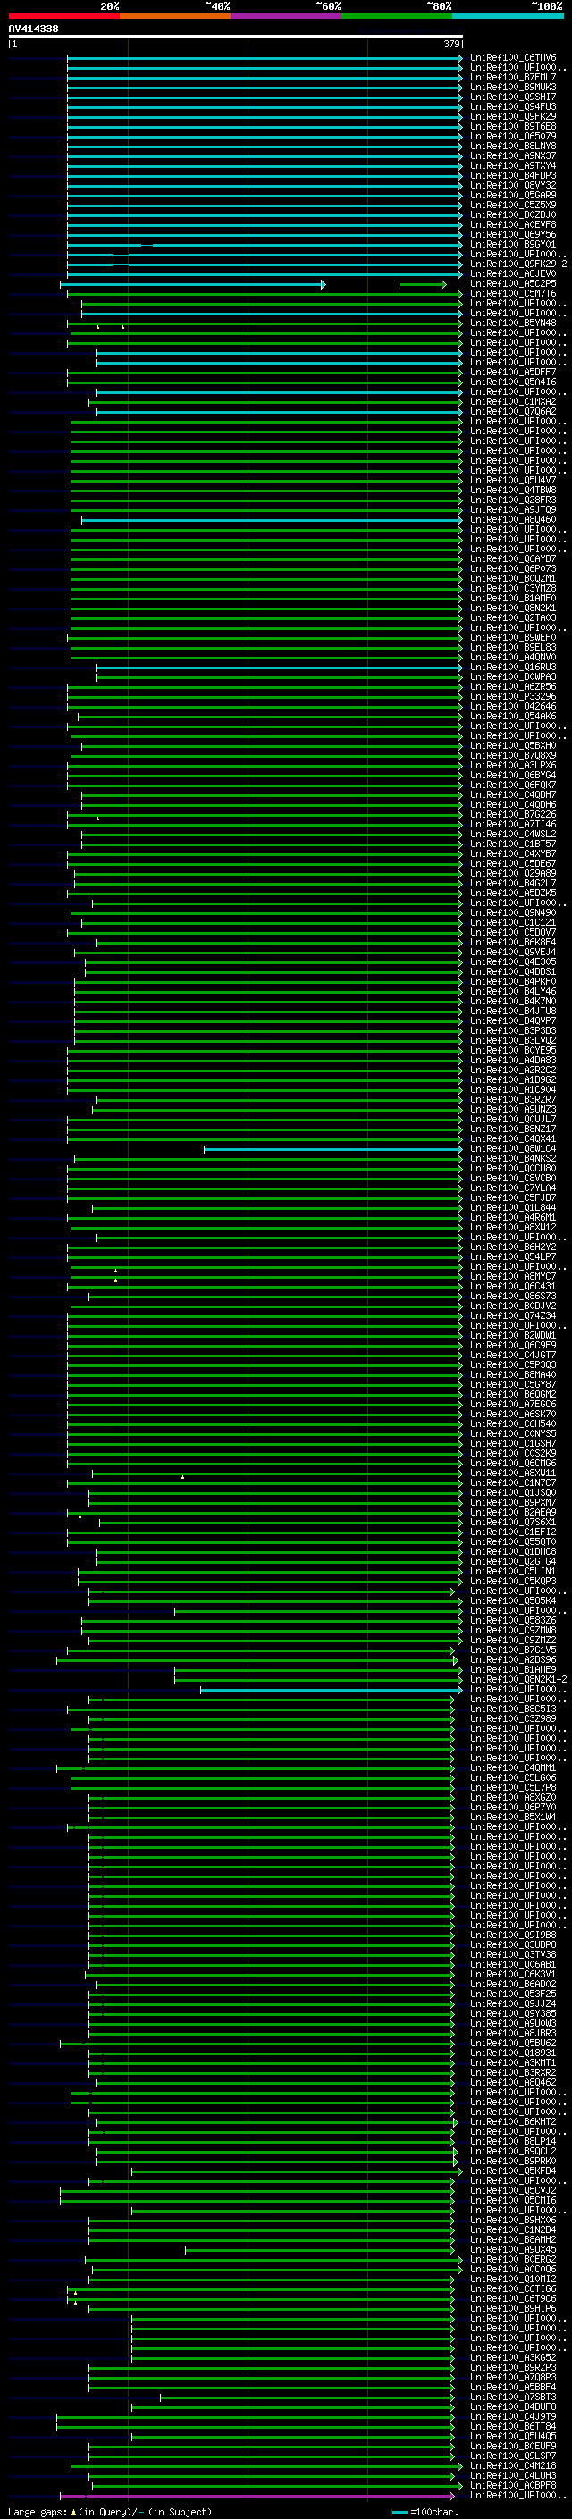Viewport: 572px width, 2519px height.
Task: Select the UniRef100_B5YN48 entry
Action: click(512, 323)
